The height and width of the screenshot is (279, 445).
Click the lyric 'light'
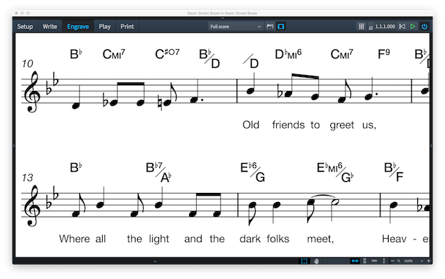click(159, 239)
